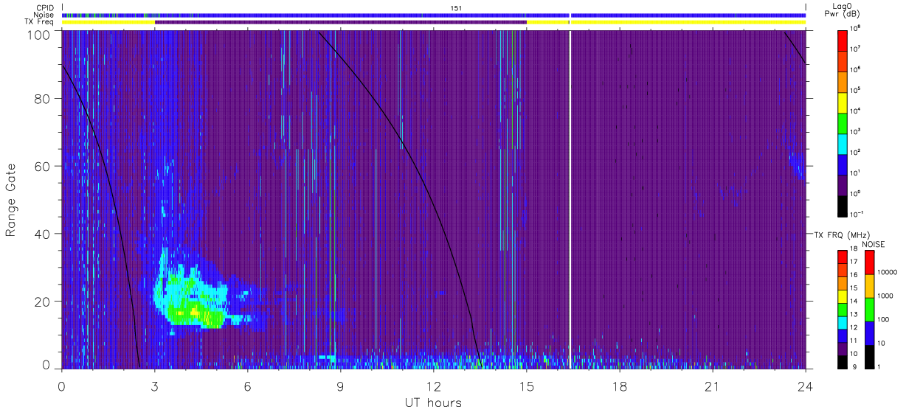Viewport: 906px width, 418px height.
Task: Select the yellow-orange block of the NOISE colorbar
Action: 869,286
